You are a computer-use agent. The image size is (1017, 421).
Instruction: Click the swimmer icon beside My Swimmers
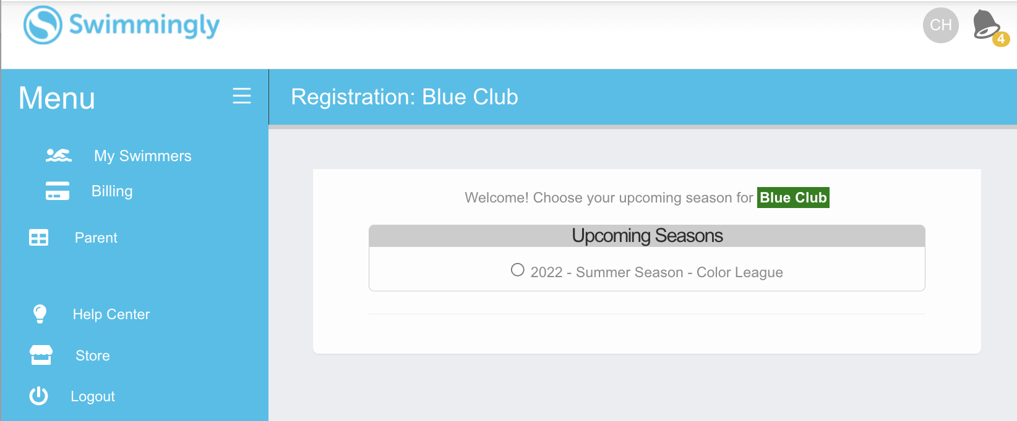pos(59,156)
